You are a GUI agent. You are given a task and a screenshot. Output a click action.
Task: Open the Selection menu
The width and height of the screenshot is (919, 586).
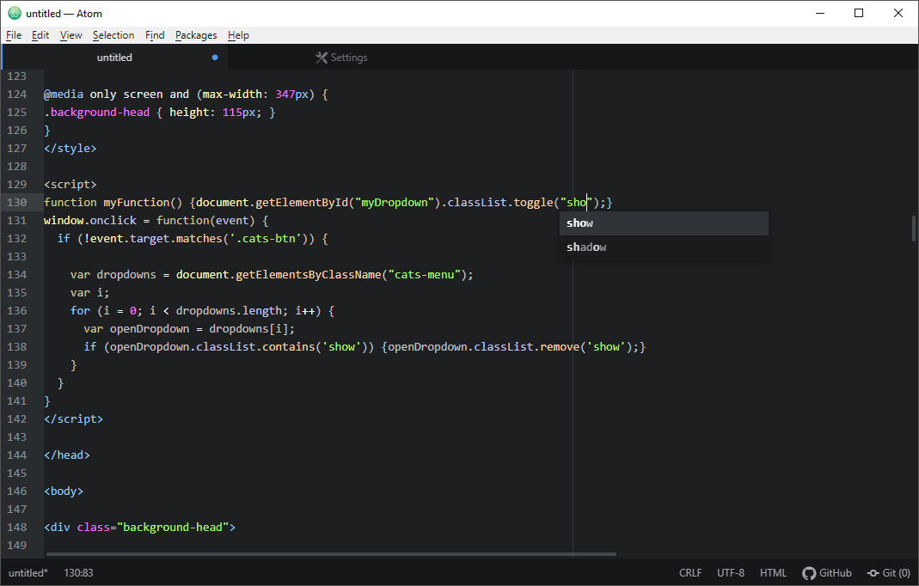[x=113, y=35]
